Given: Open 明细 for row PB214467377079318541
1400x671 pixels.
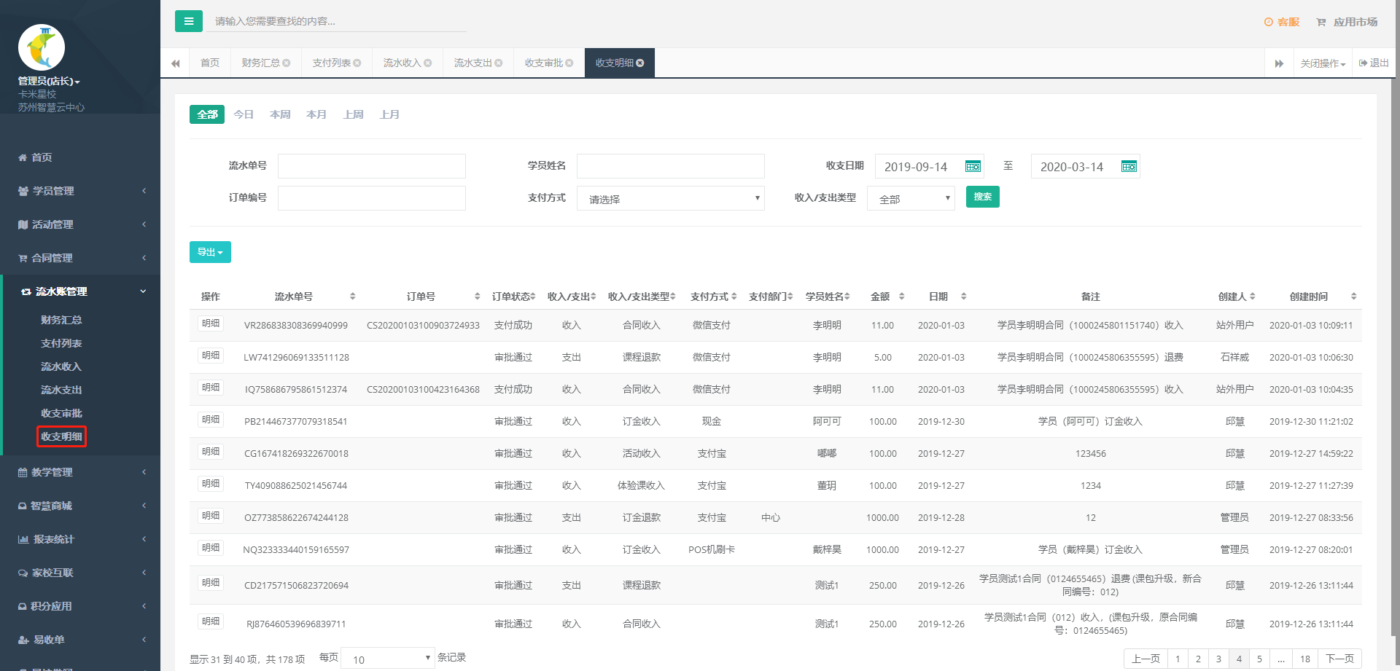Looking at the screenshot, I should click(211, 420).
